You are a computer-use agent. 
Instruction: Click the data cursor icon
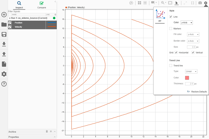153,3
